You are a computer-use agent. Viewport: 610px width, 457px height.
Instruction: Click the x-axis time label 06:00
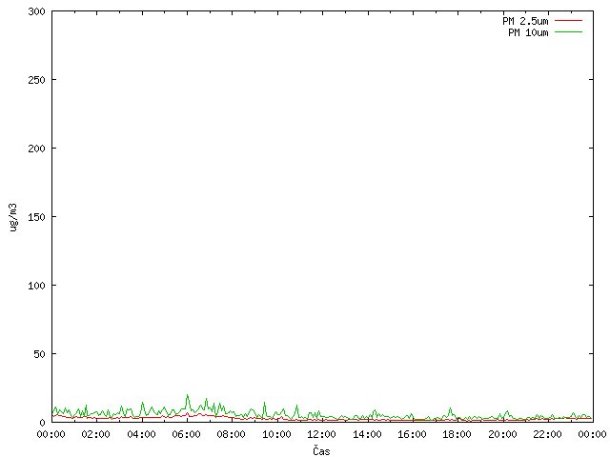click(187, 434)
